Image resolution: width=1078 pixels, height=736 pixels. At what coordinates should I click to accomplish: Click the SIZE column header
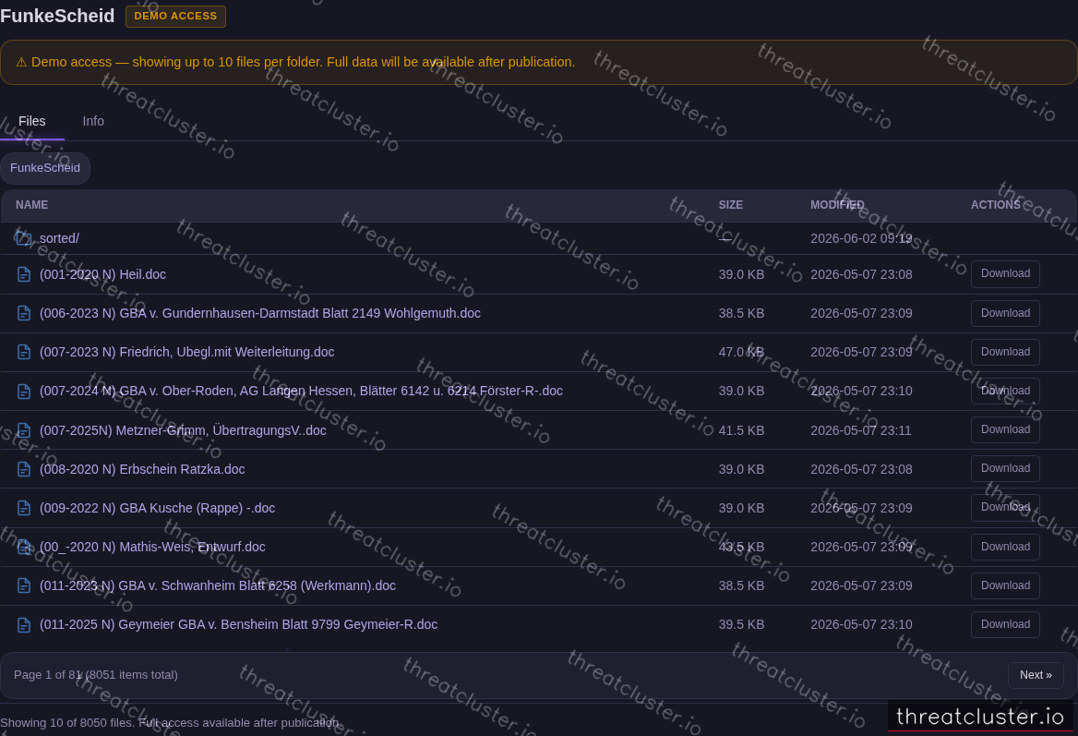(x=731, y=205)
